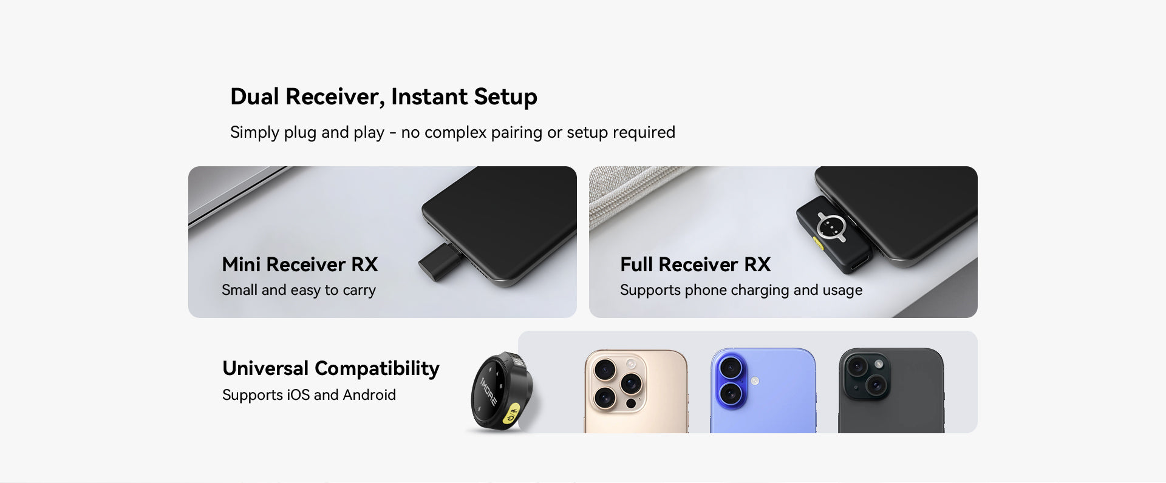Click the Universal Compatibility heading
Viewport: 1166px width, 483px height.
click(331, 368)
